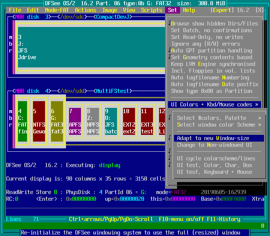The height and width of the screenshot is (236, 270).
Task: Click F10=menu on/off hint
Action: click(x=181, y=219)
